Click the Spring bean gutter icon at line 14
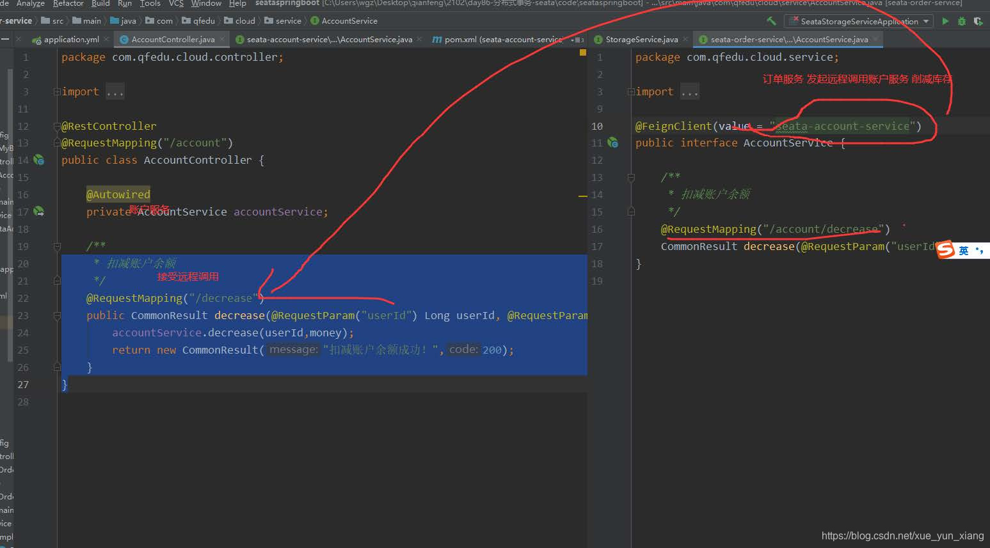The height and width of the screenshot is (548, 990). [x=39, y=160]
